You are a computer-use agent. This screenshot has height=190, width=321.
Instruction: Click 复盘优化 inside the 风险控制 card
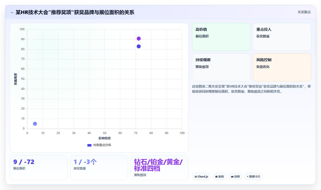tap(263, 67)
